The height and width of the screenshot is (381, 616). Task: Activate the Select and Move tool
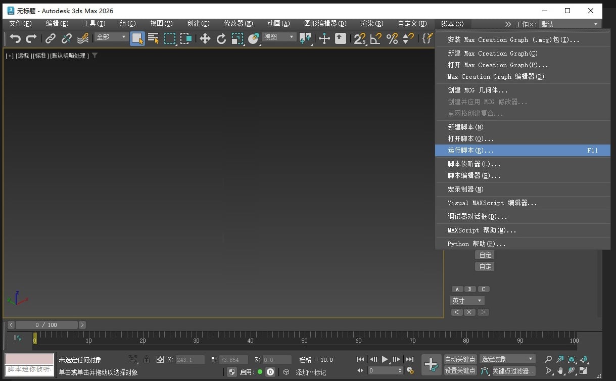coord(205,38)
